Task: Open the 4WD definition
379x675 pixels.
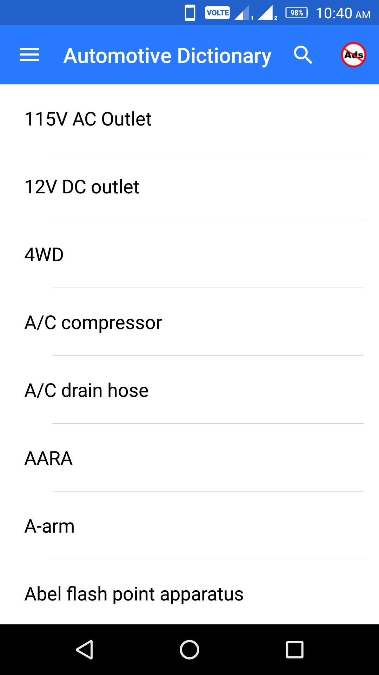Action: coord(189,254)
